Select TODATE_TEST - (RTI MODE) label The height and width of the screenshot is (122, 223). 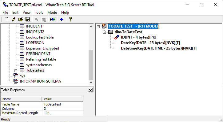coord(133,26)
